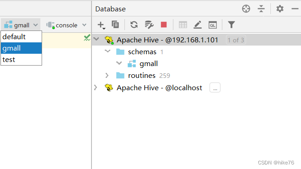Click the New (plus) data source icon
Image resolution: width=301 pixels, height=169 pixels.
click(101, 25)
